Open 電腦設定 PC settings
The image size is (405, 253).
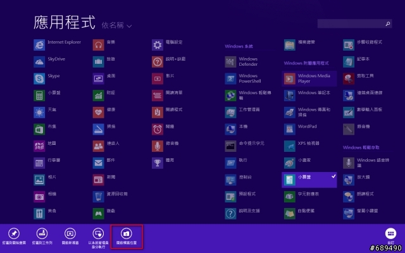pos(167,45)
